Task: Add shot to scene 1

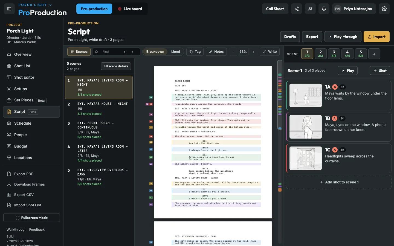Action: 339,182
